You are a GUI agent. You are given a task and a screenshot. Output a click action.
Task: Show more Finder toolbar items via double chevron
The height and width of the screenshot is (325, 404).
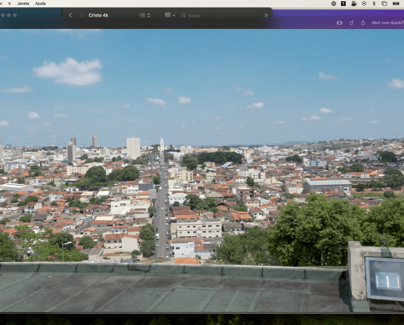tap(266, 15)
